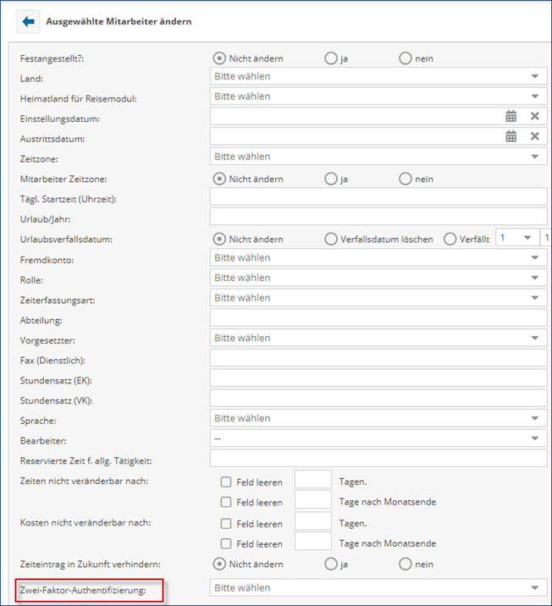Open the Rolle dropdown list
The image size is (552, 606).
point(378,278)
